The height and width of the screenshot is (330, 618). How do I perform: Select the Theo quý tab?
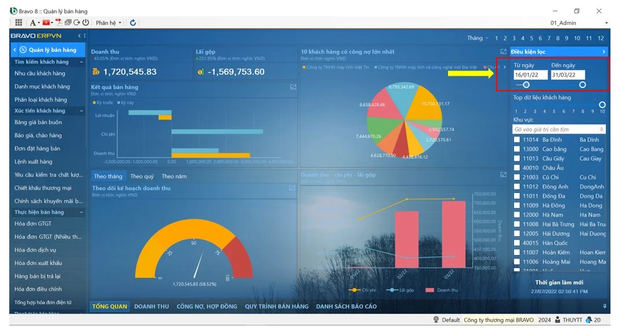point(142,176)
